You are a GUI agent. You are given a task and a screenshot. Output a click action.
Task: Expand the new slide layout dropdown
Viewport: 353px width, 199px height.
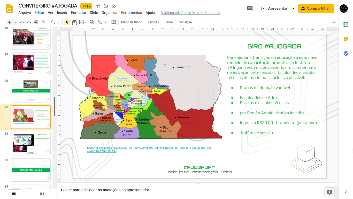coord(15,22)
